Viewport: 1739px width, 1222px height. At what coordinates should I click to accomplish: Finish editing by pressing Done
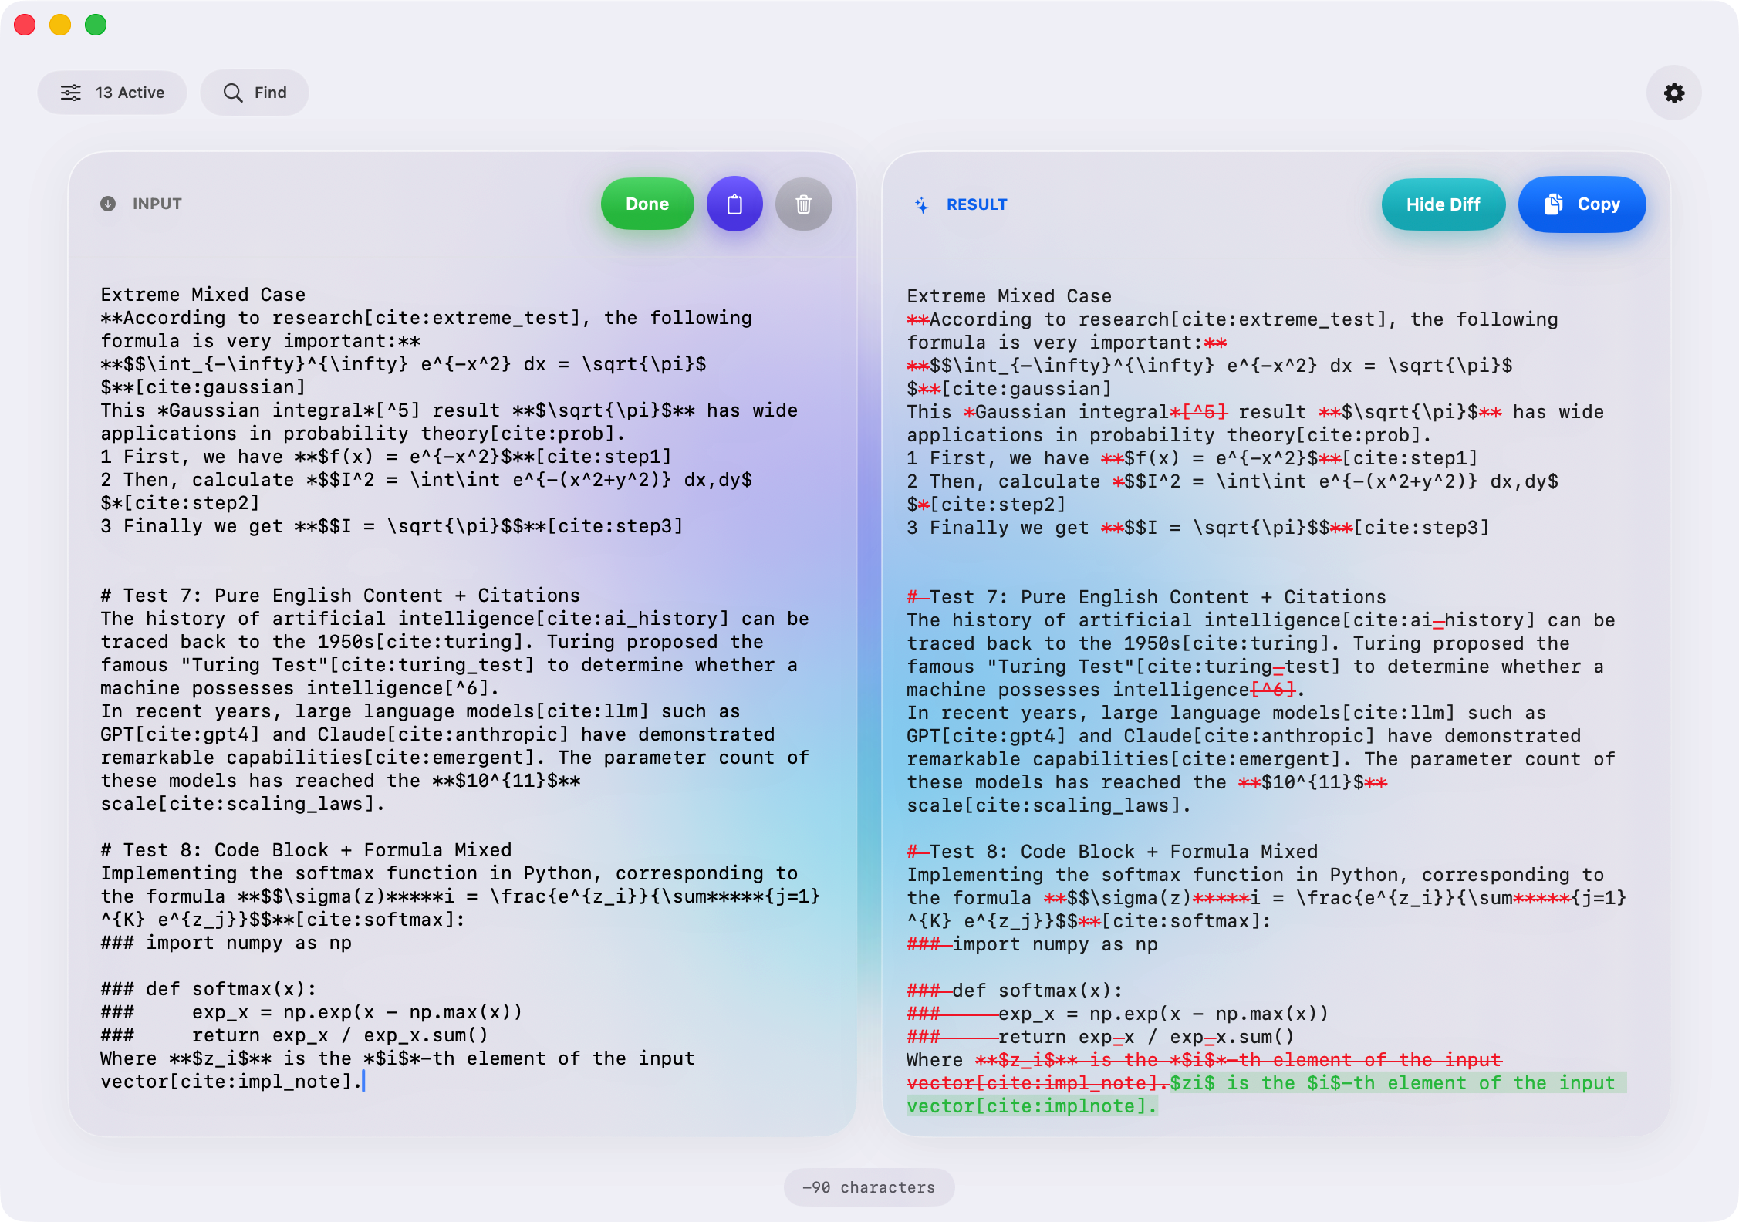point(647,204)
